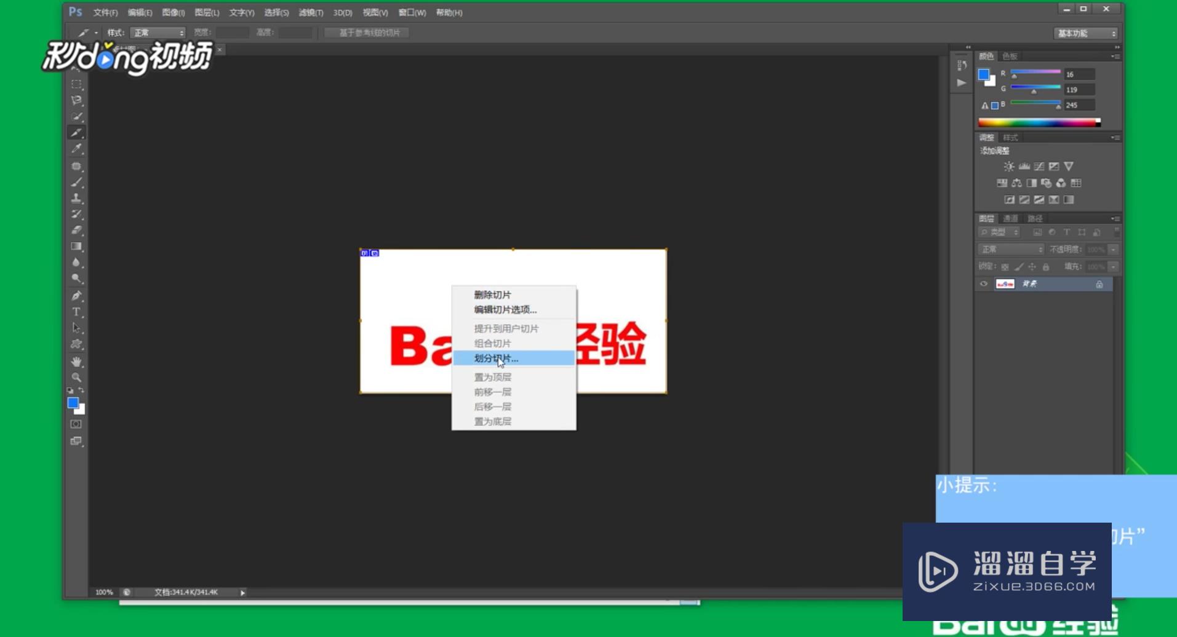The width and height of the screenshot is (1177, 637).
Task: Open the slice style dropdown (正常)
Action: (x=158, y=33)
